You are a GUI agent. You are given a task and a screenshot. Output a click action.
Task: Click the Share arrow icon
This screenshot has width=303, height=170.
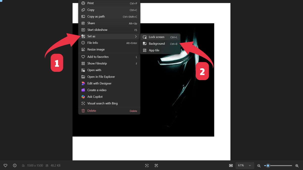[83, 23]
